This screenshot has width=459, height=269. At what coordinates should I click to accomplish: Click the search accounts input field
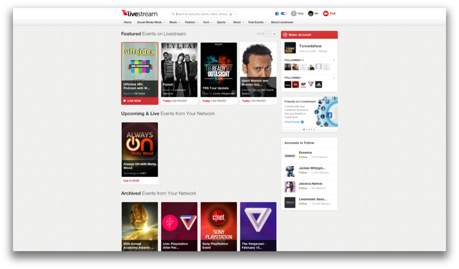[x=203, y=14]
